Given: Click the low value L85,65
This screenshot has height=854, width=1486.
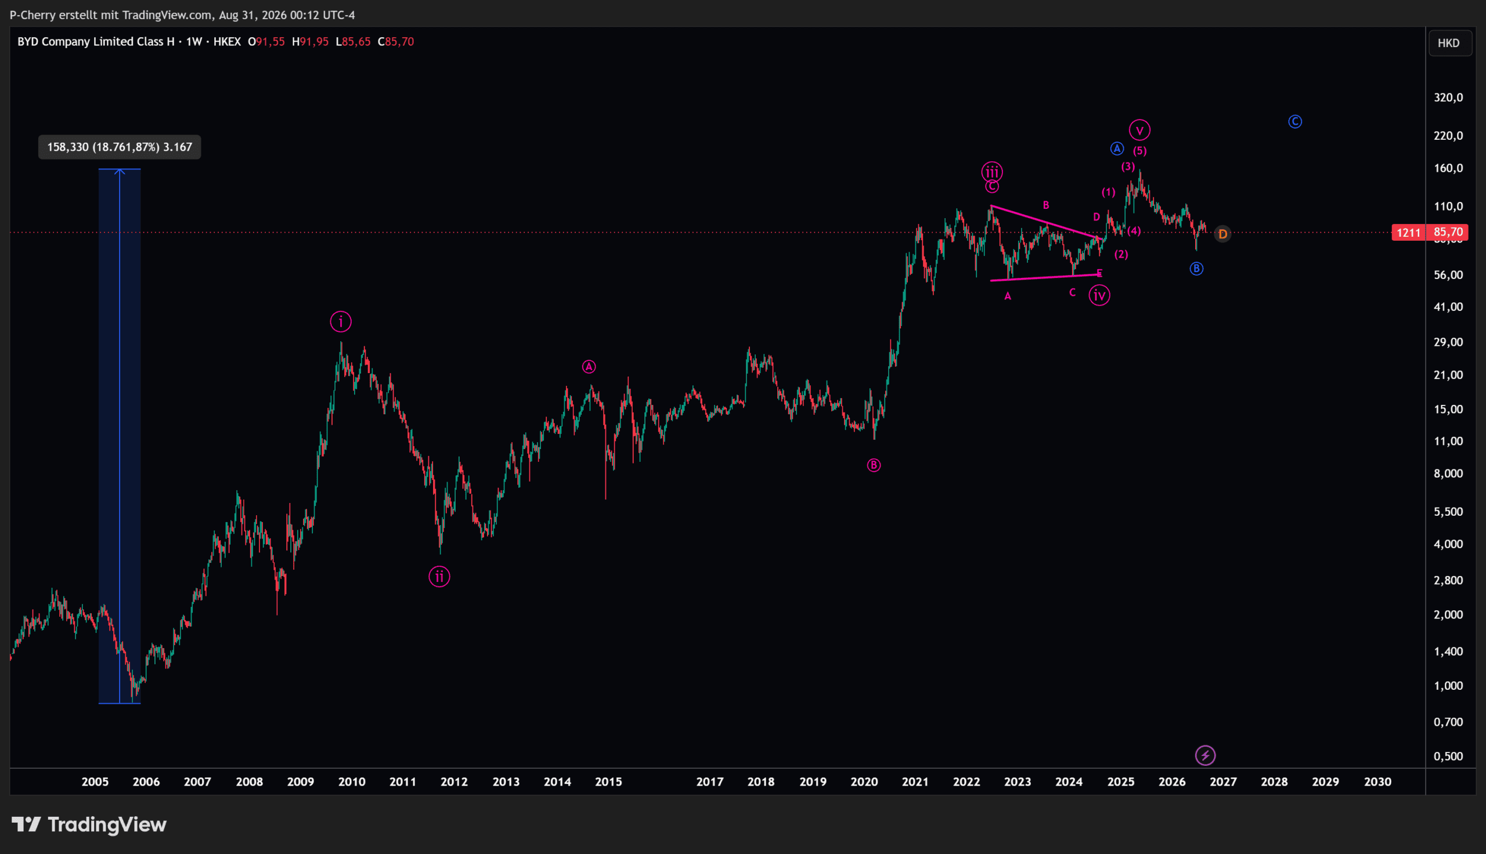Looking at the screenshot, I should pos(353,42).
